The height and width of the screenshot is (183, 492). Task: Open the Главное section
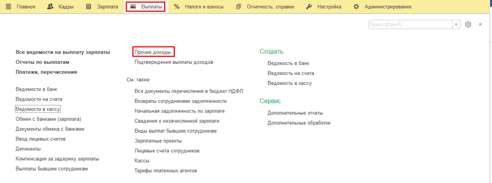[x=26, y=7]
